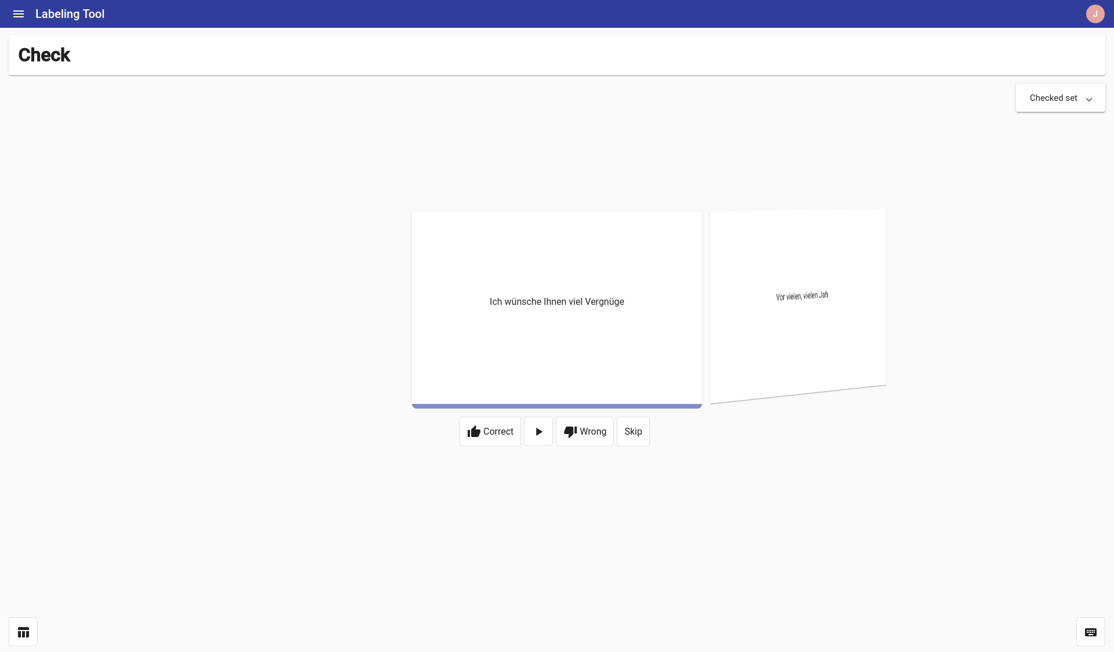
Task: Expand the chevron next to Checked set
Action: pos(1089,99)
